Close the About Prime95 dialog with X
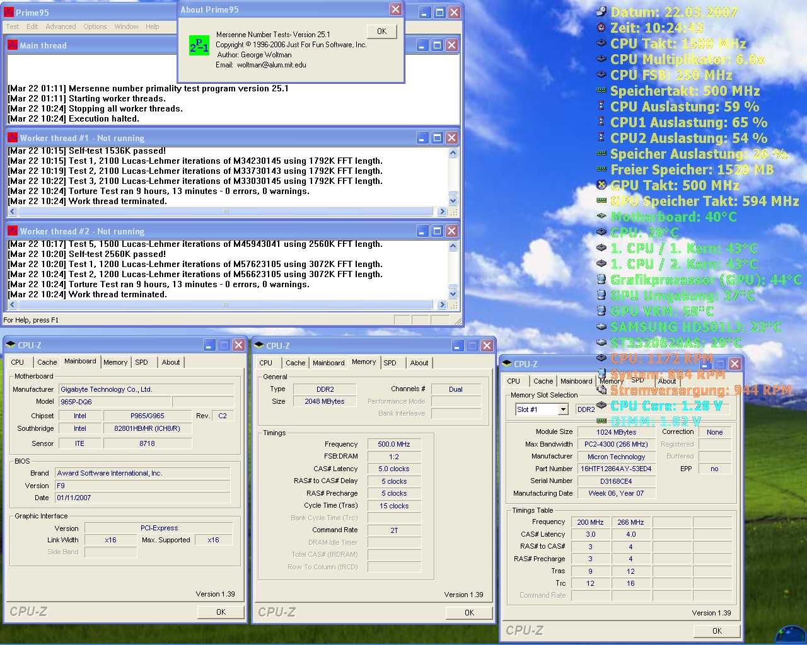Screen dimensions: 807x645 click(395, 9)
